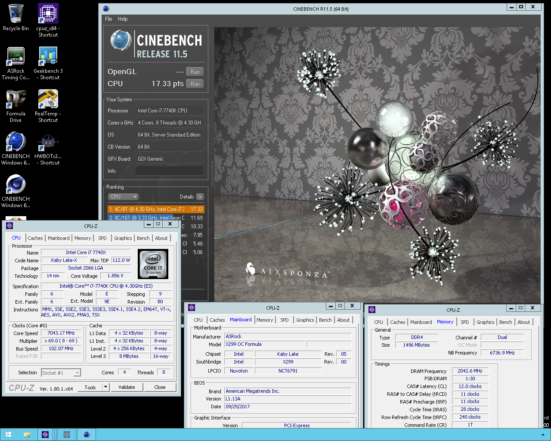The width and height of the screenshot is (551, 441).
Task: Switch to Graphics tab in CPU-Z Mainboard window
Action: pyautogui.click(x=305, y=320)
